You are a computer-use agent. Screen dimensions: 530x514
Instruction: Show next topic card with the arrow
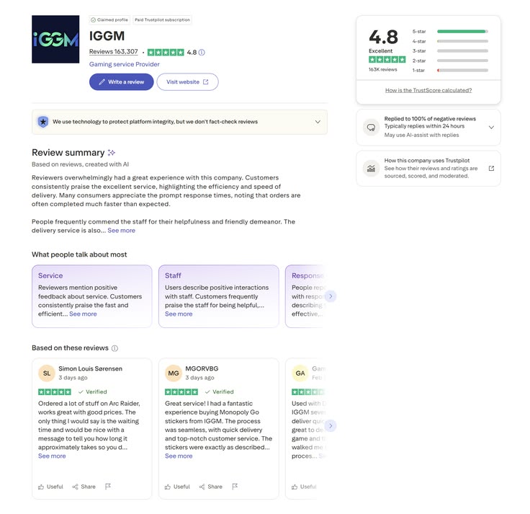coord(331,296)
